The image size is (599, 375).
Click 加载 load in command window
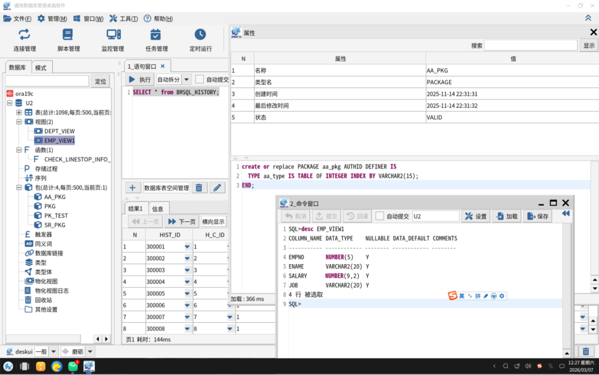(506, 216)
